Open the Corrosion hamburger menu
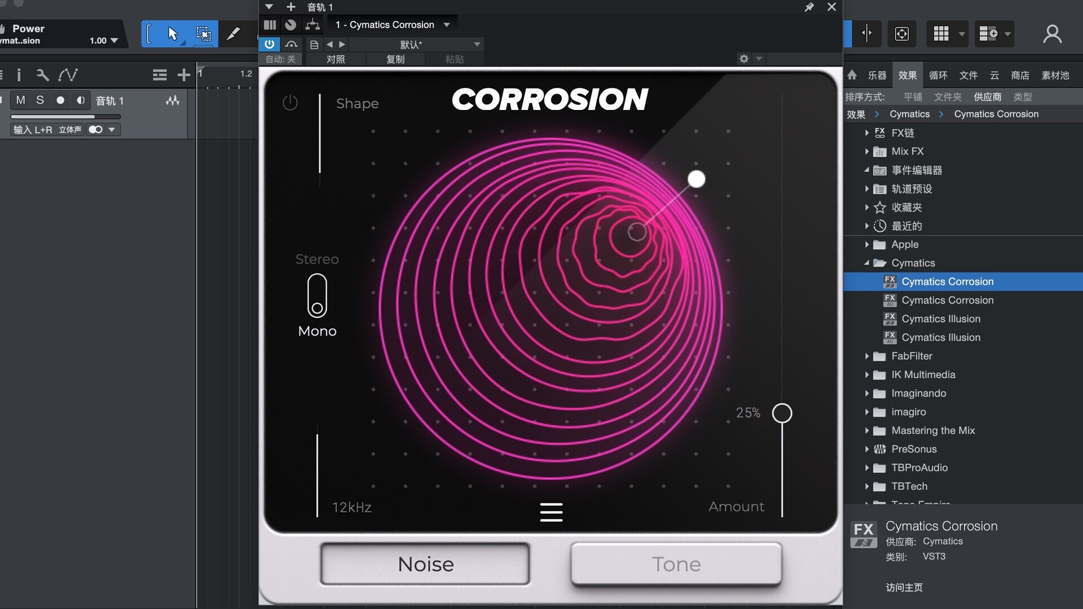This screenshot has width=1083, height=609. (x=551, y=512)
